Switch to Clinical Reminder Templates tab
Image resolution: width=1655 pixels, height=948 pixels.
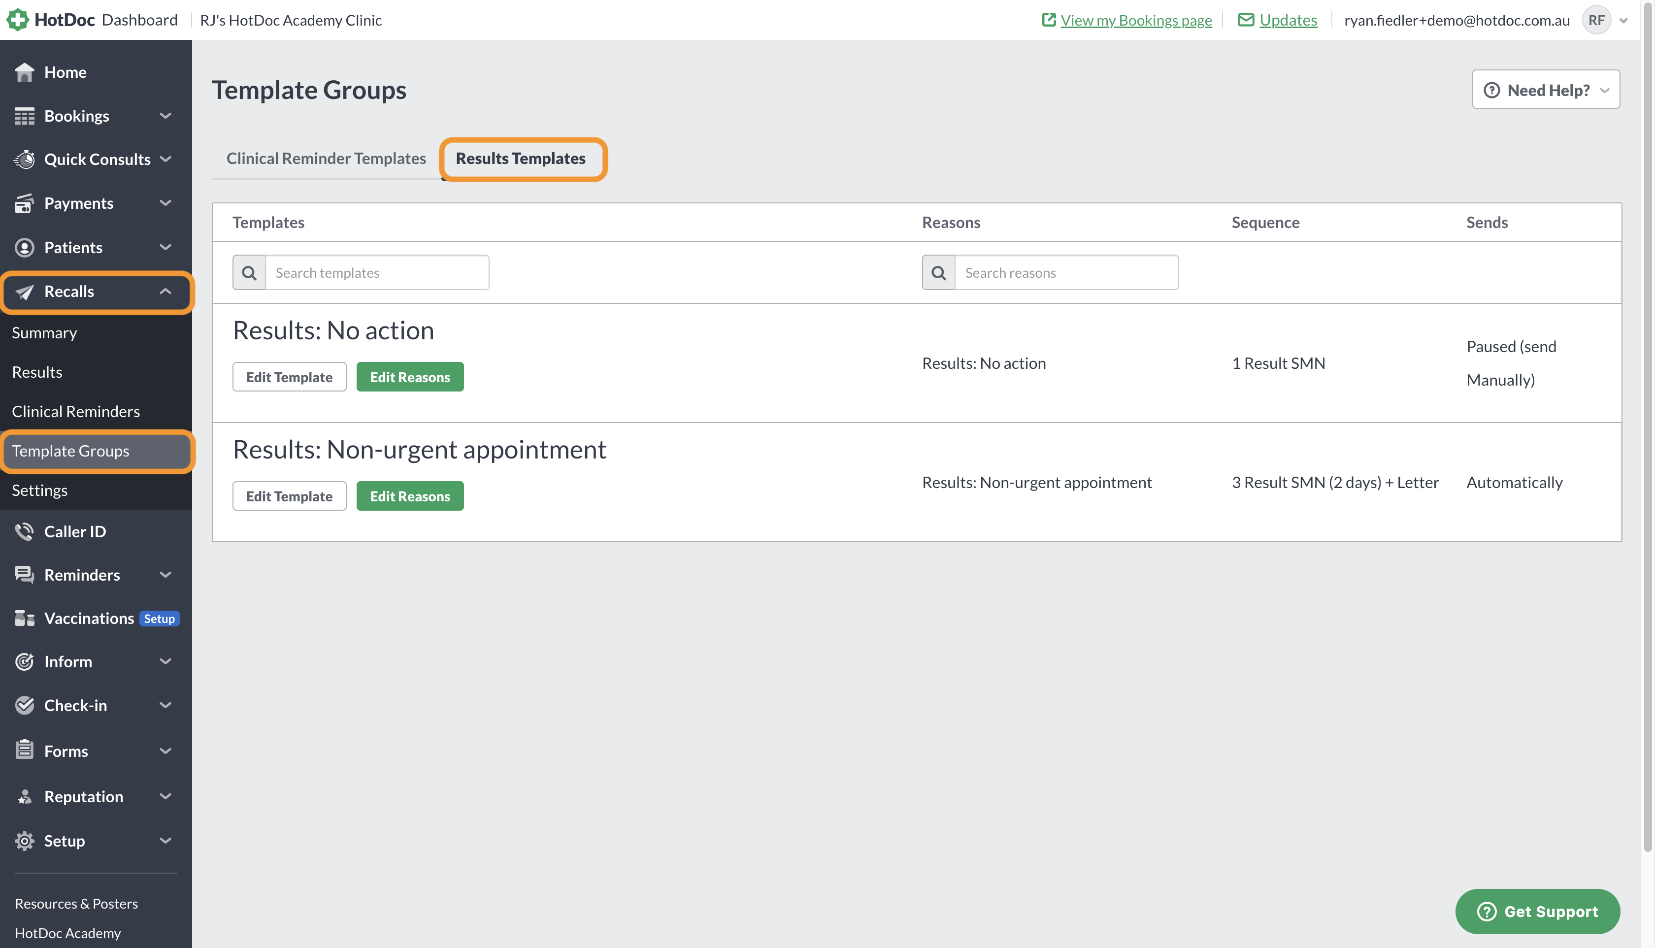(326, 158)
